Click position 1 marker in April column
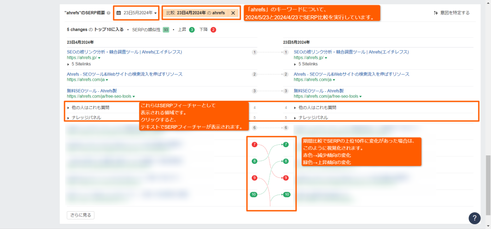 pos(255,53)
